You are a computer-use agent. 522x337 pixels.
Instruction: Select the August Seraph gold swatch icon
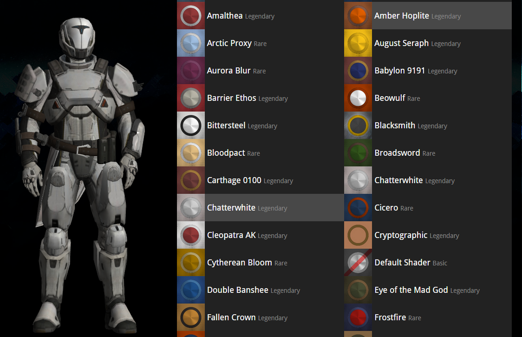click(358, 43)
